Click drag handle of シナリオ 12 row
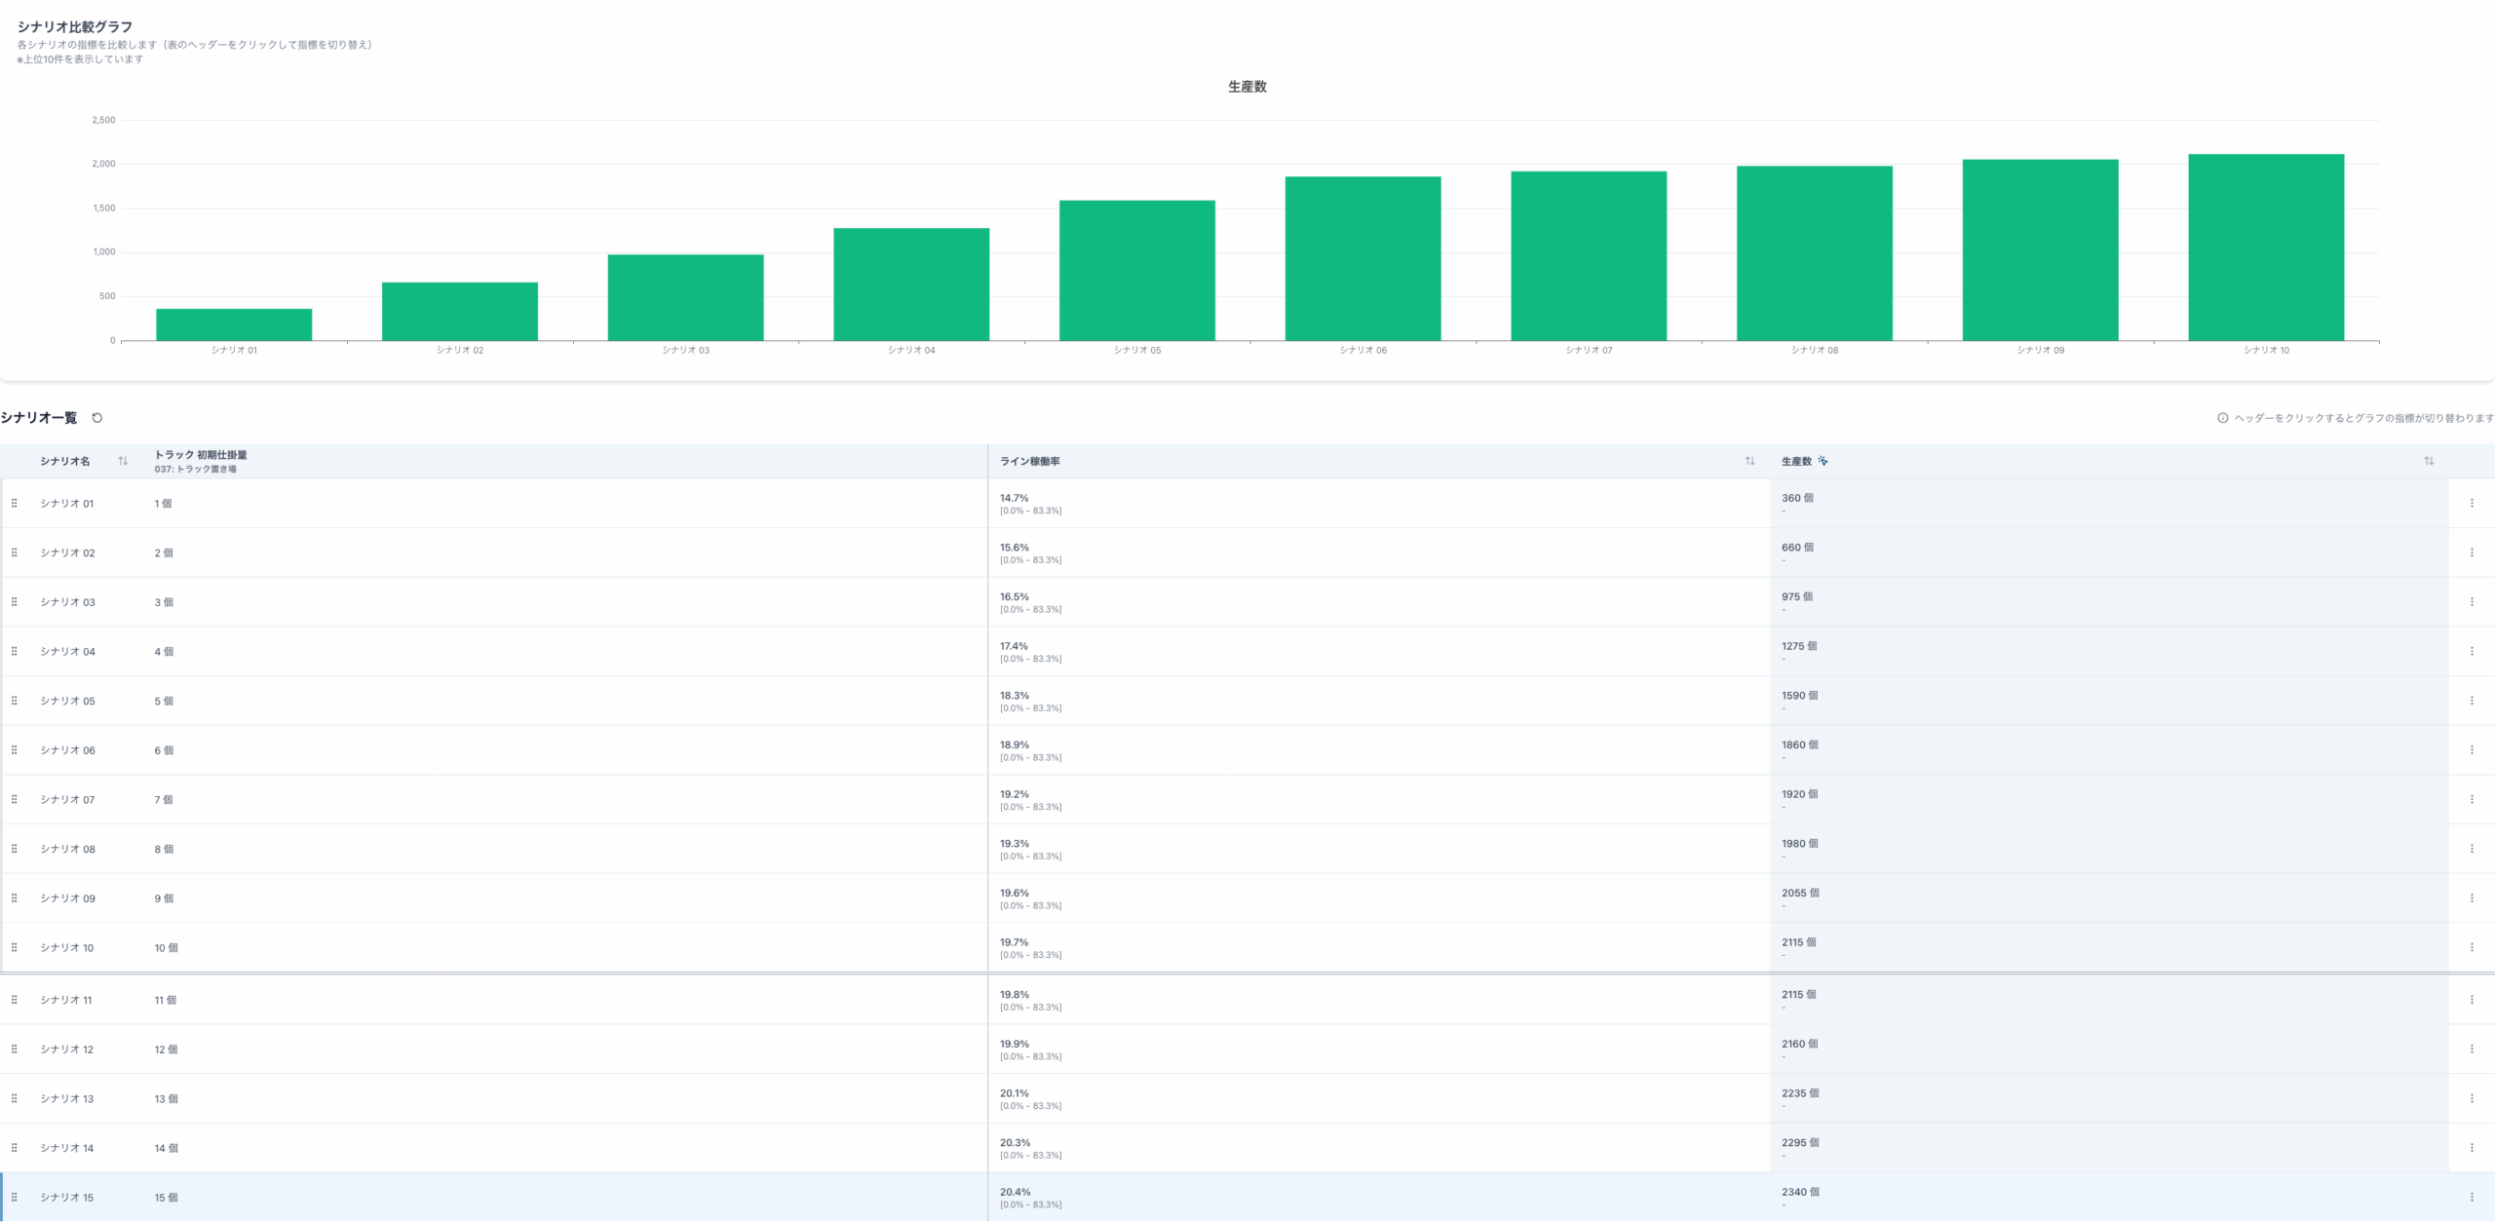Image resolution: width=2495 pixels, height=1222 pixels. click(15, 1050)
